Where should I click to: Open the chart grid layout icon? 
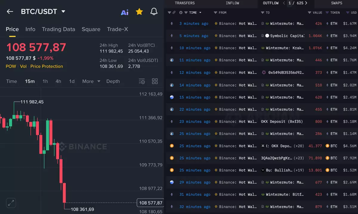[155, 81]
